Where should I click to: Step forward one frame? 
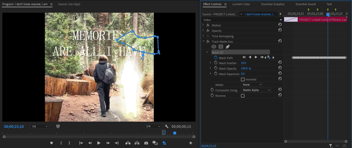coord(108,143)
